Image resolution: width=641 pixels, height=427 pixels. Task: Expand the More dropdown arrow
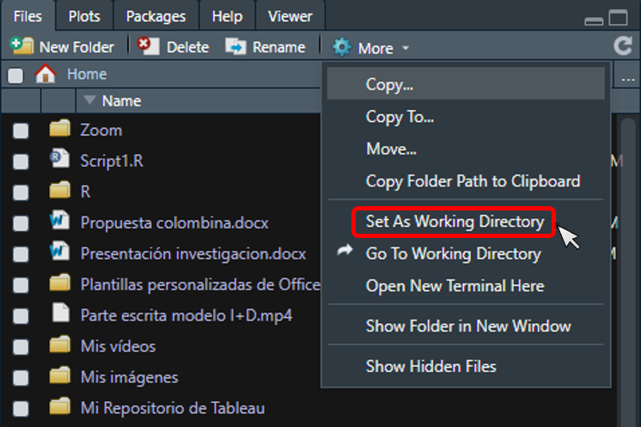(x=406, y=49)
